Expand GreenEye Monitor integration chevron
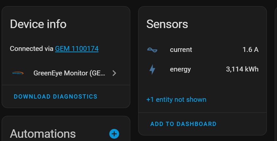This screenshot has width=277, height=141. [x=114, y=73]
